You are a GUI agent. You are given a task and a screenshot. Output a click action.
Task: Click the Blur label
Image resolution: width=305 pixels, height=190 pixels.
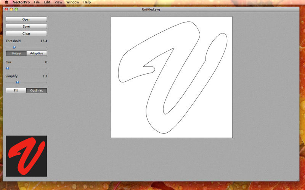coord(8,62)
